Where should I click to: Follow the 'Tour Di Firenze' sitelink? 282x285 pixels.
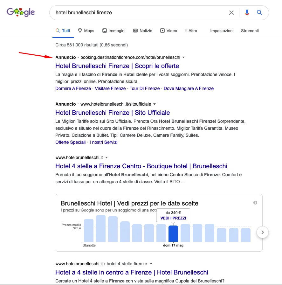click(x=145, y=88)
